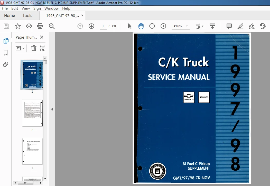Add document to favorites star

pyautogui.click(x=17, y=26)
